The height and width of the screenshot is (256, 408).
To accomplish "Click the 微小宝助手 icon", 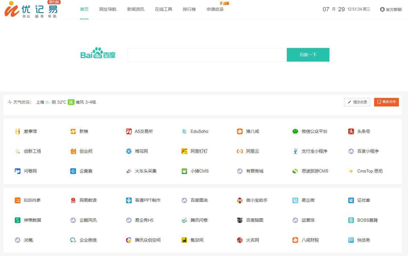I will click(240, 200).
